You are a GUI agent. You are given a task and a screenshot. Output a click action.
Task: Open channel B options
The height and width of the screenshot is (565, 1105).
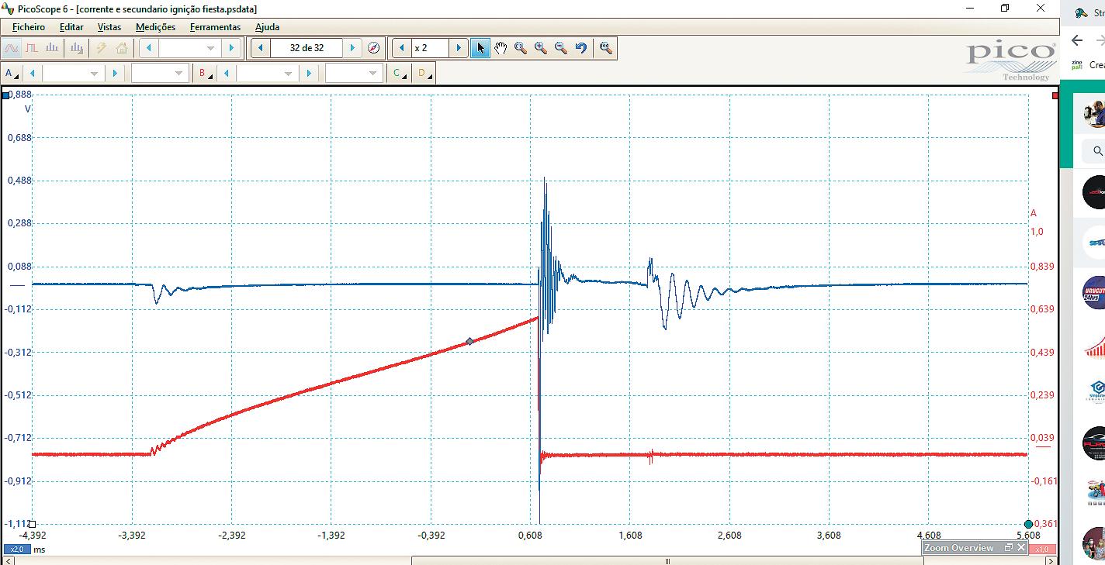click(x=206, y=74)
